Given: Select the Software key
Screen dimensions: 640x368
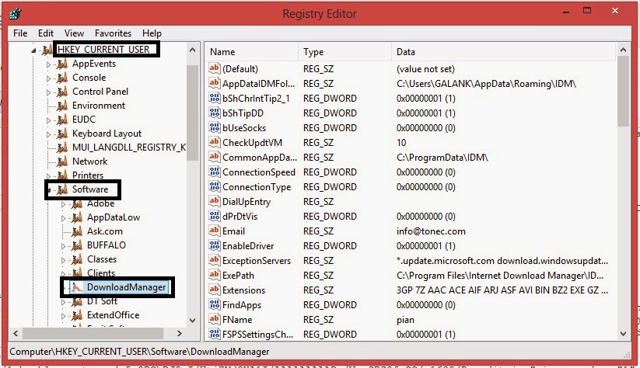Looking at the screenshot, I should point(89,189).
